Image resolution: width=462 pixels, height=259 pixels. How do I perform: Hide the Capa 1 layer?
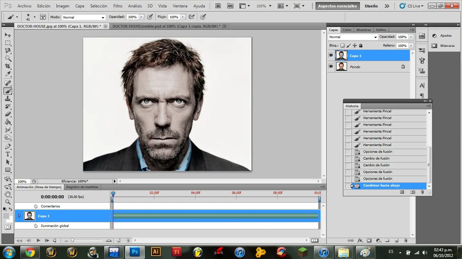coord(331,56)
